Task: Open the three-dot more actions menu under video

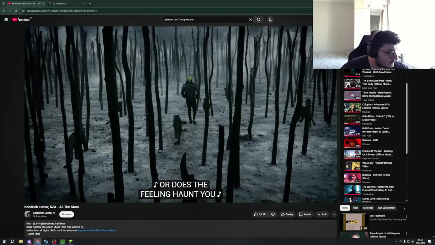Action: (x=334, y=214)
